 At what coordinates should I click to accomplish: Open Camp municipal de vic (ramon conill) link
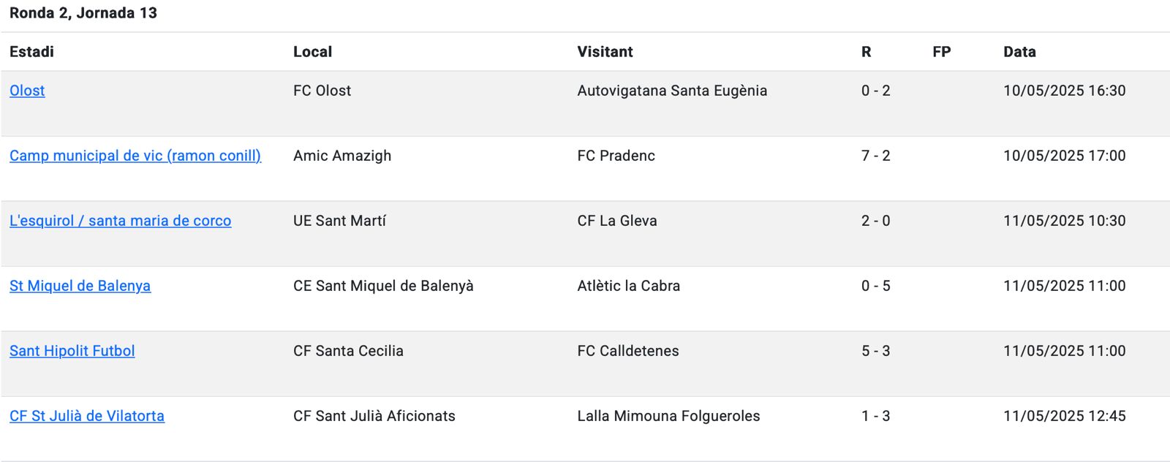pos(135,156)
